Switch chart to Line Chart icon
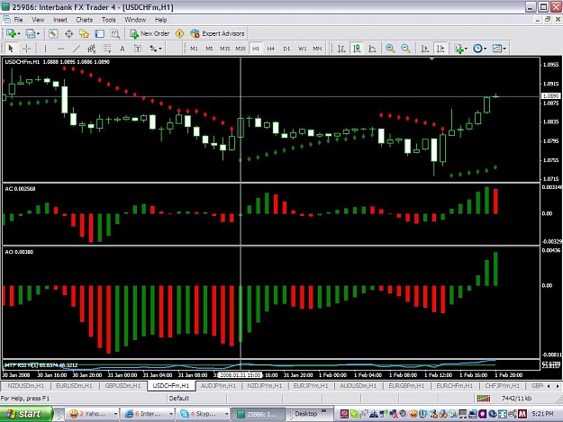Viewport: 563px width, 422px height. click(x=372, y=49)
